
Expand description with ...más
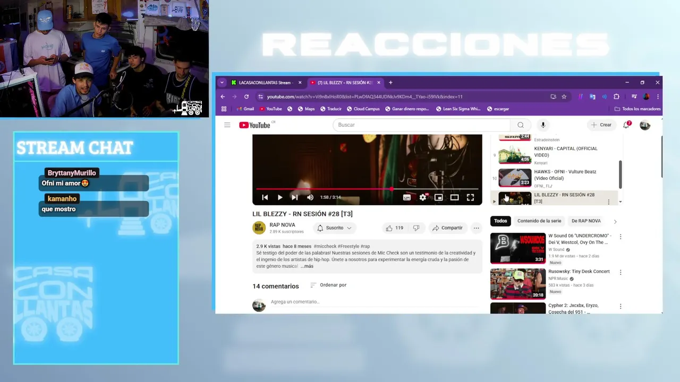coord(307,266)
